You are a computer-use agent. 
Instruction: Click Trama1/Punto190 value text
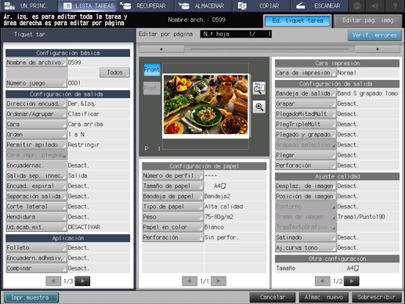361,217
